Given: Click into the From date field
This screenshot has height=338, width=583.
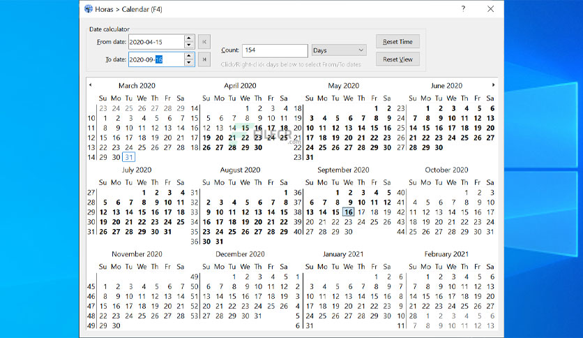Looking at the screenshot, I should pos(156,42).
